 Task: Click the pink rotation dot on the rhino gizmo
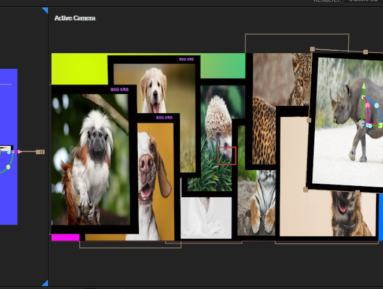(x=367, y=106)
